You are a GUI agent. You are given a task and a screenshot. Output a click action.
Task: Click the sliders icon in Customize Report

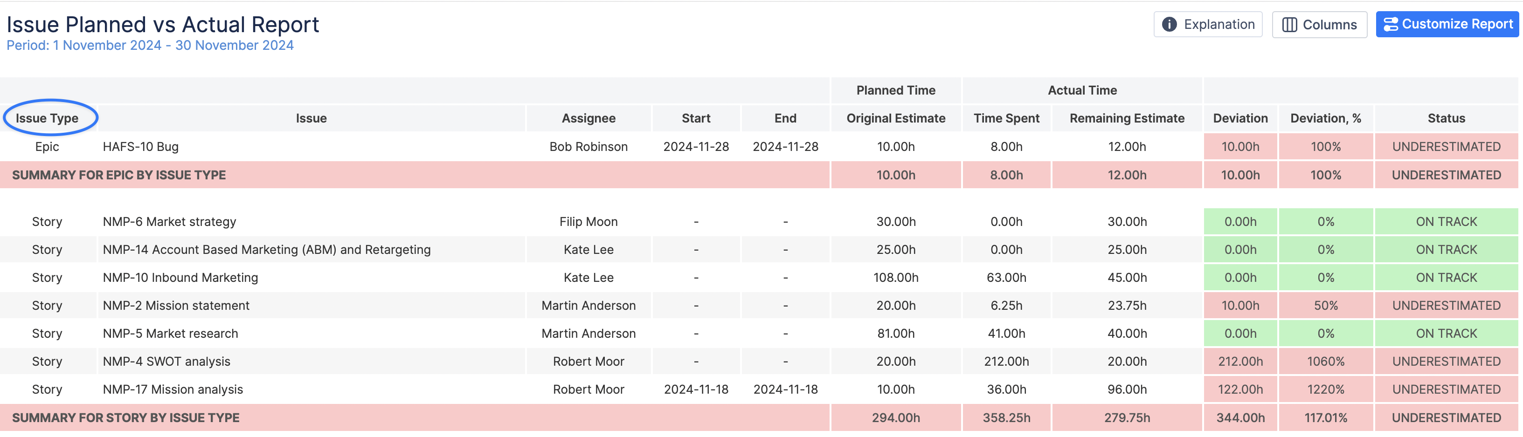(1391, 24)
